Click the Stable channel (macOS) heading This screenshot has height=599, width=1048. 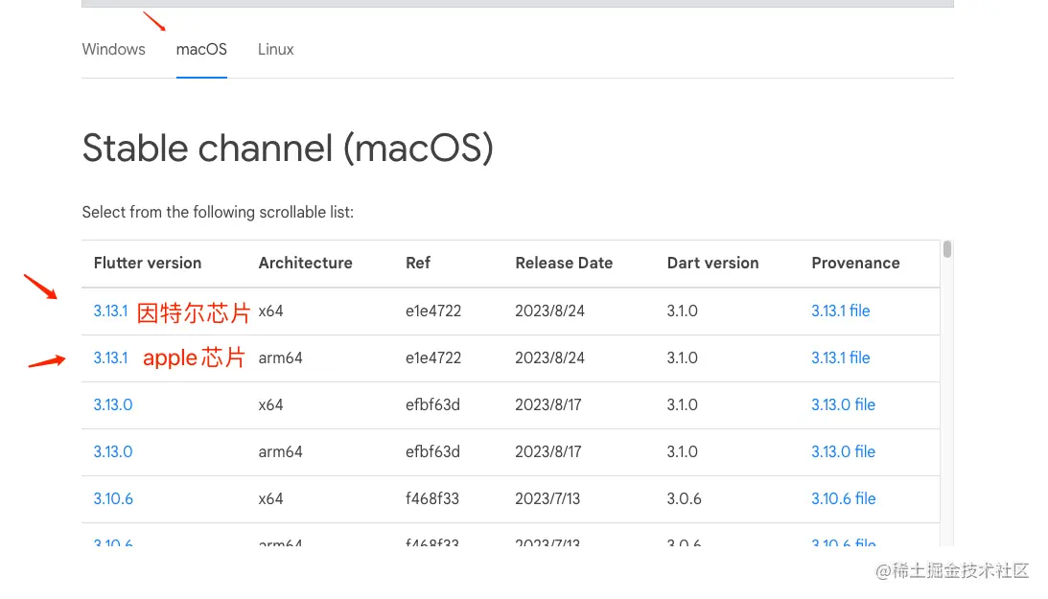tap(288, 149)
